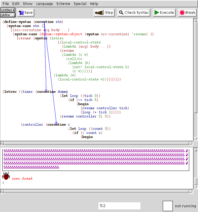The height and width of the screenshot is (212, 198).
Task: Open the (define ...) definitions popup
Action: coord(8,15)
